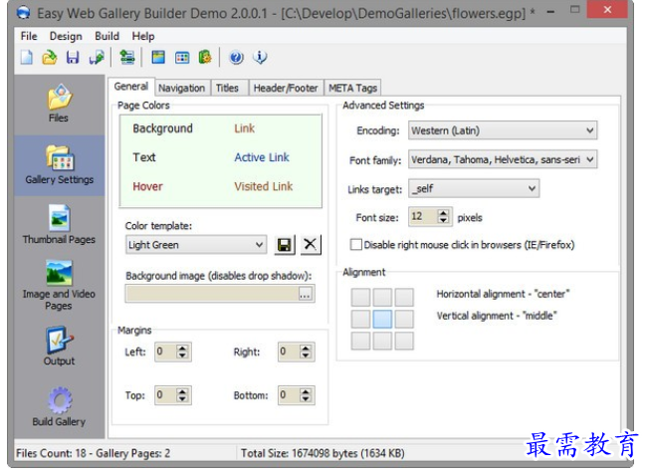Click the New project toolbar icon
Image resolution: width=647 pixels, height=476 pixels.
27,57
